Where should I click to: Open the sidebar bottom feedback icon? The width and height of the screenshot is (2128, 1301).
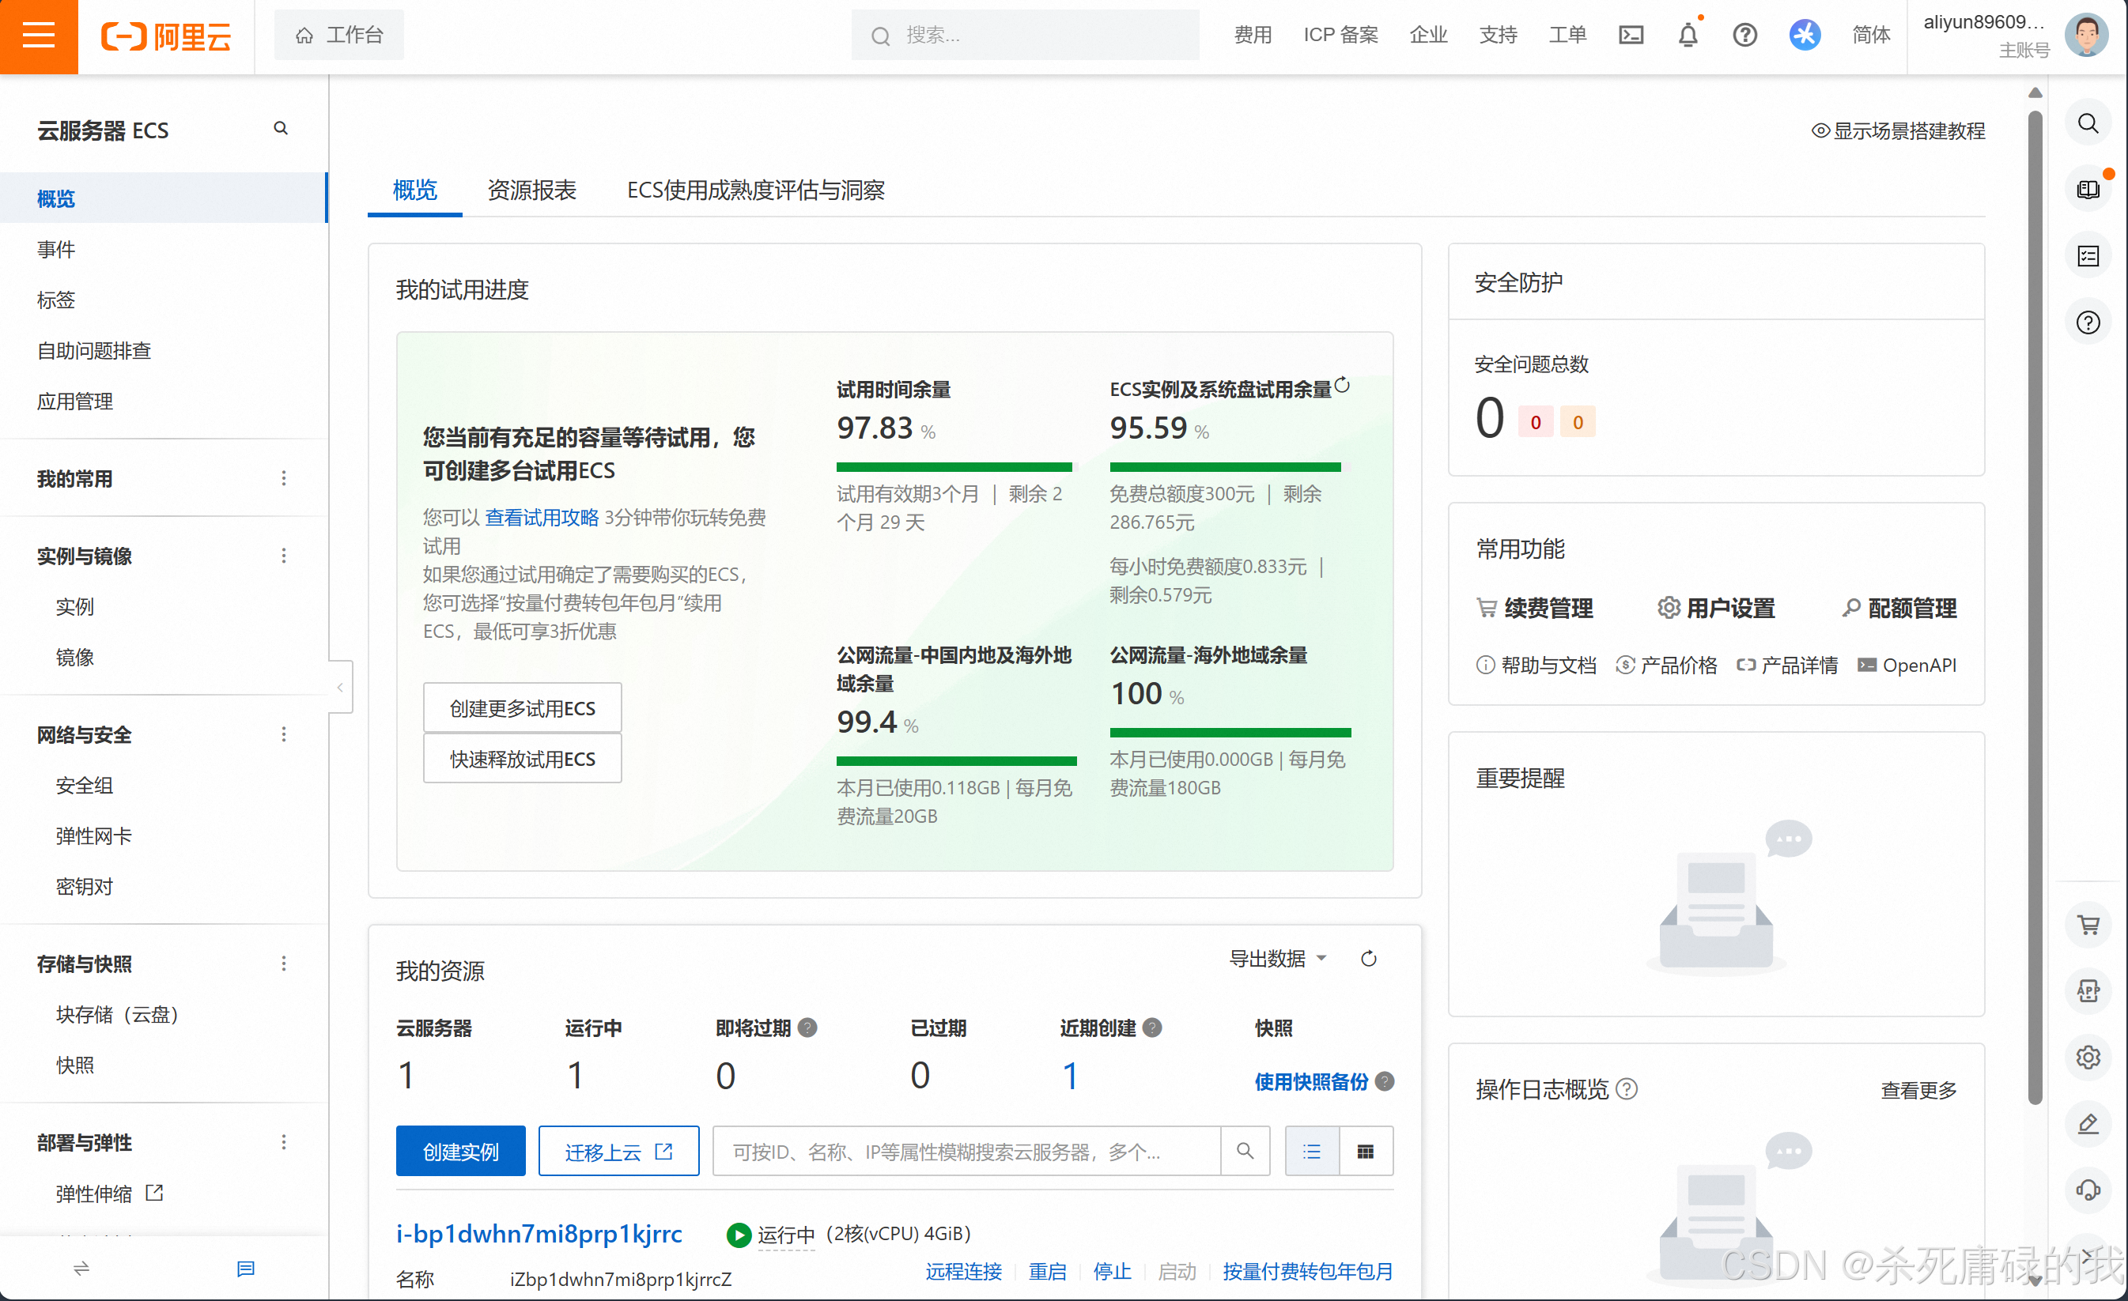point(245,1268)
